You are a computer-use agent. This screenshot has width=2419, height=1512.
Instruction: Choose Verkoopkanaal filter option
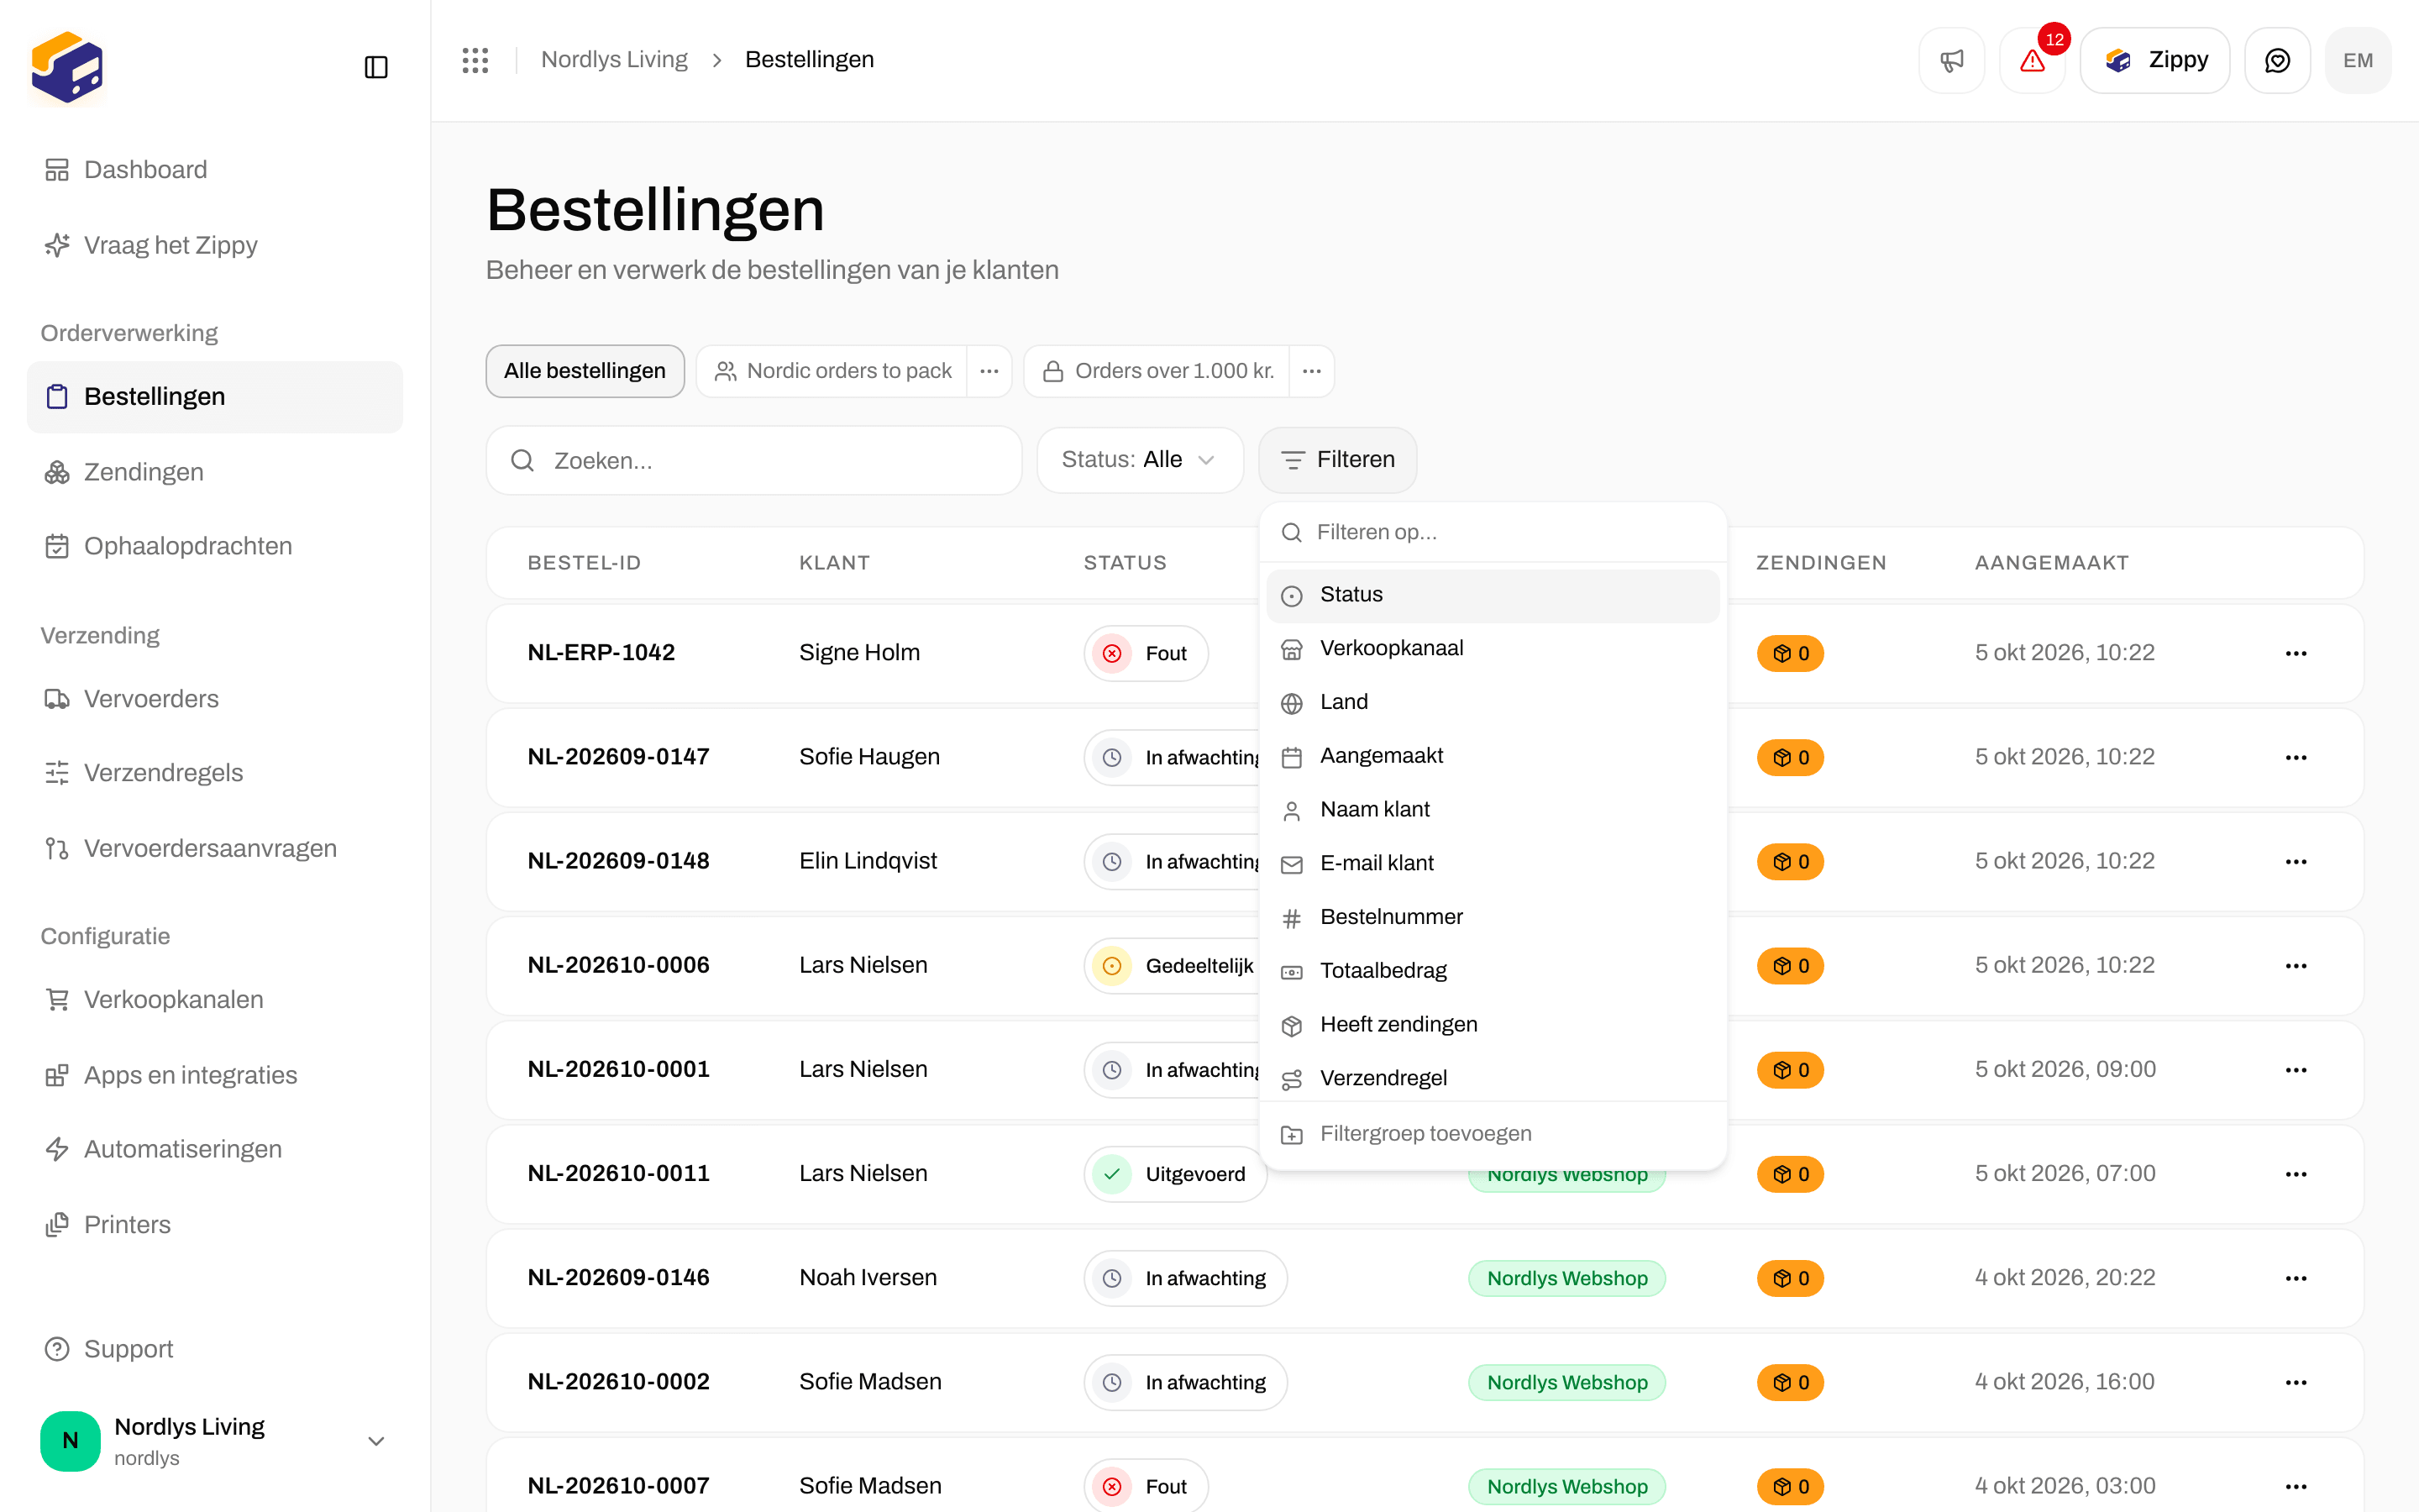[x=1493, y=649]
